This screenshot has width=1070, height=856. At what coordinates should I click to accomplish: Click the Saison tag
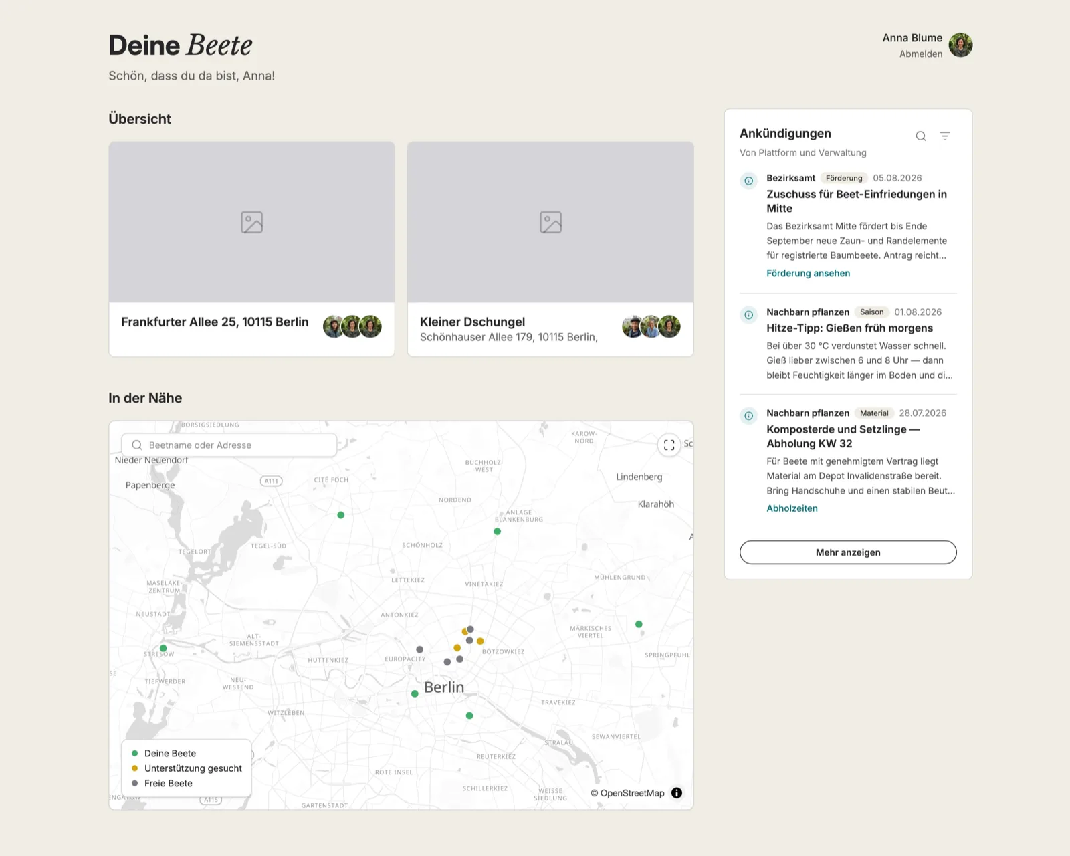click(871, 312)
